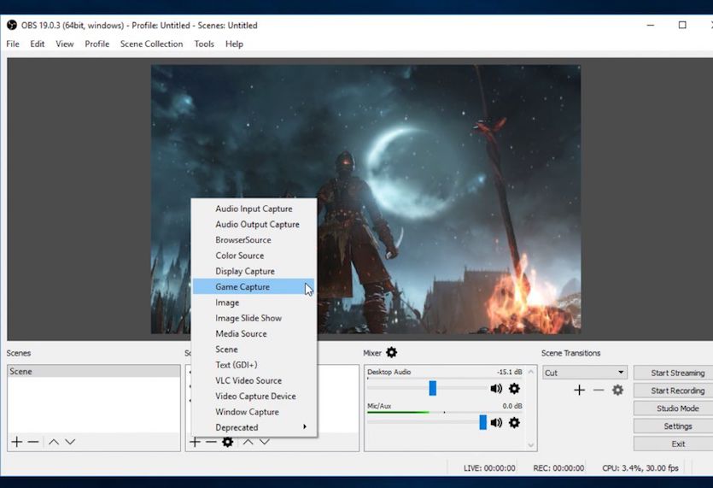This screenshot has height=488, width=713.
Task: Remove selected source with minus icon
Action: tap(211, 442)
